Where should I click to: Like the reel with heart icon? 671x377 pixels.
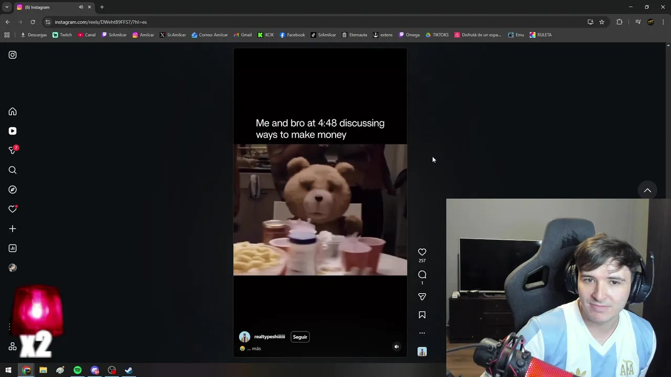click(x=422, y=252)
